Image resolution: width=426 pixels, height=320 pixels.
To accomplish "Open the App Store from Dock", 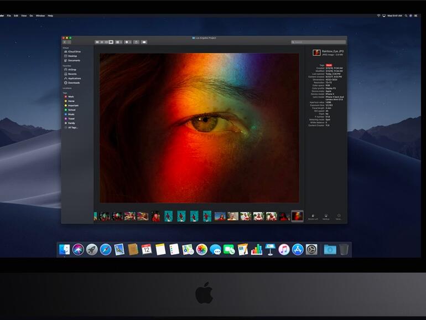I will click(x=298, y=250).
